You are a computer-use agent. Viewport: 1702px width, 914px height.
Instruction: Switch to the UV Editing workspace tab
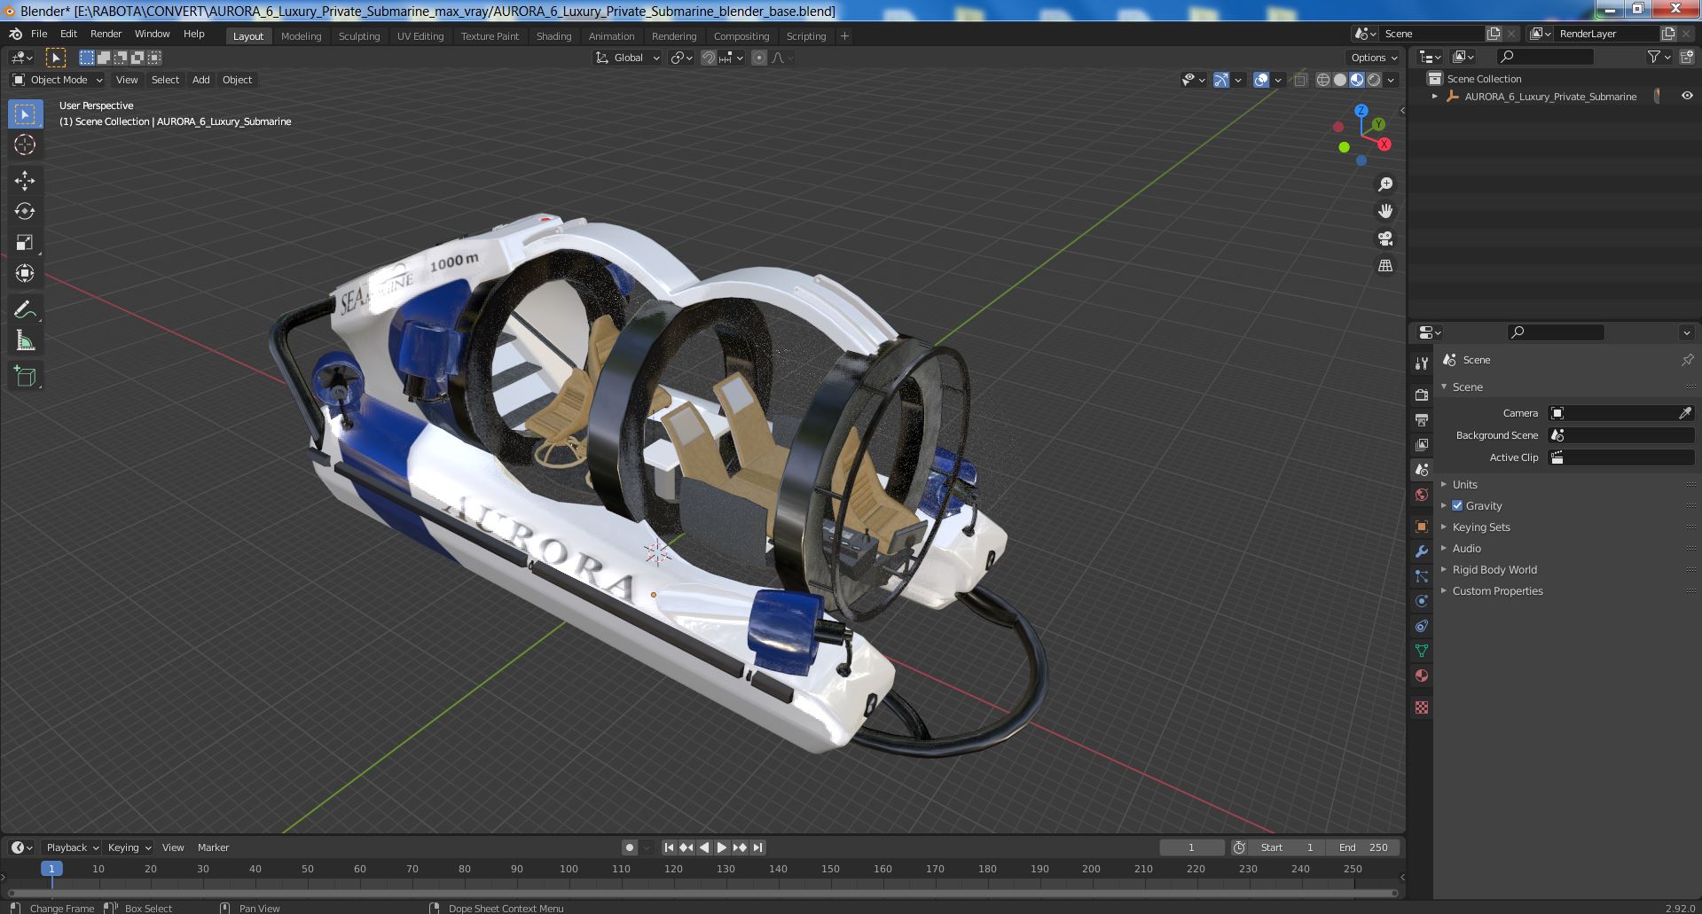[420, 35]
